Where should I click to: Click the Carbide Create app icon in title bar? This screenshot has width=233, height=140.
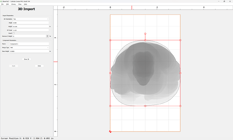coord(1,1)
